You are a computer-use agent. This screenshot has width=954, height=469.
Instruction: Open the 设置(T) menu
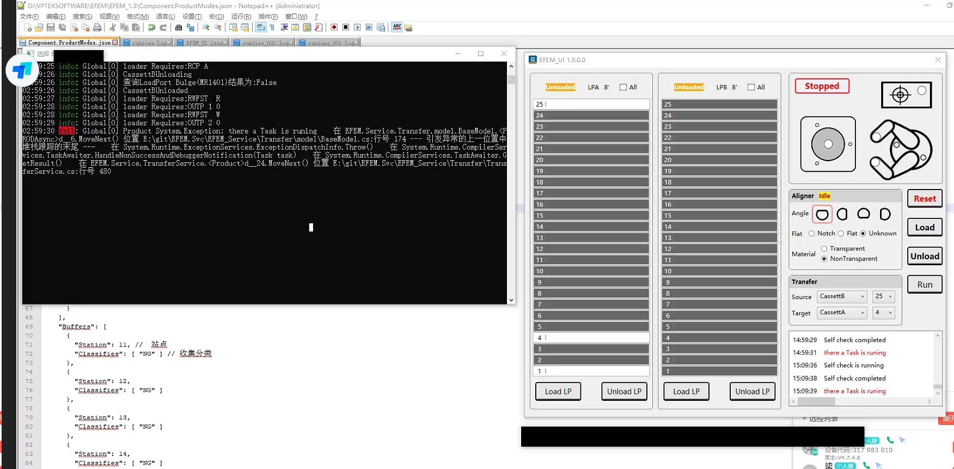192,16
